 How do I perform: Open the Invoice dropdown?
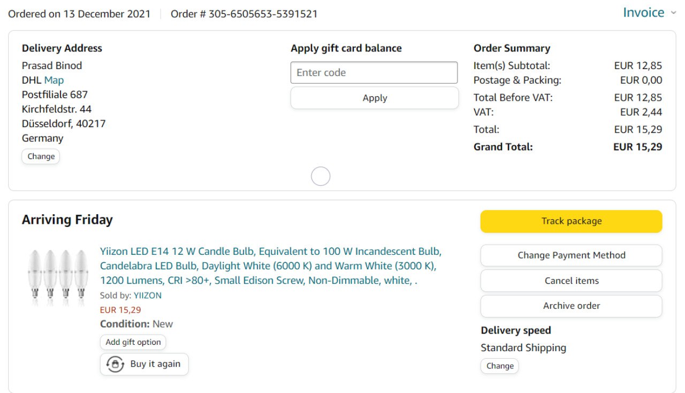coord(643,13)
